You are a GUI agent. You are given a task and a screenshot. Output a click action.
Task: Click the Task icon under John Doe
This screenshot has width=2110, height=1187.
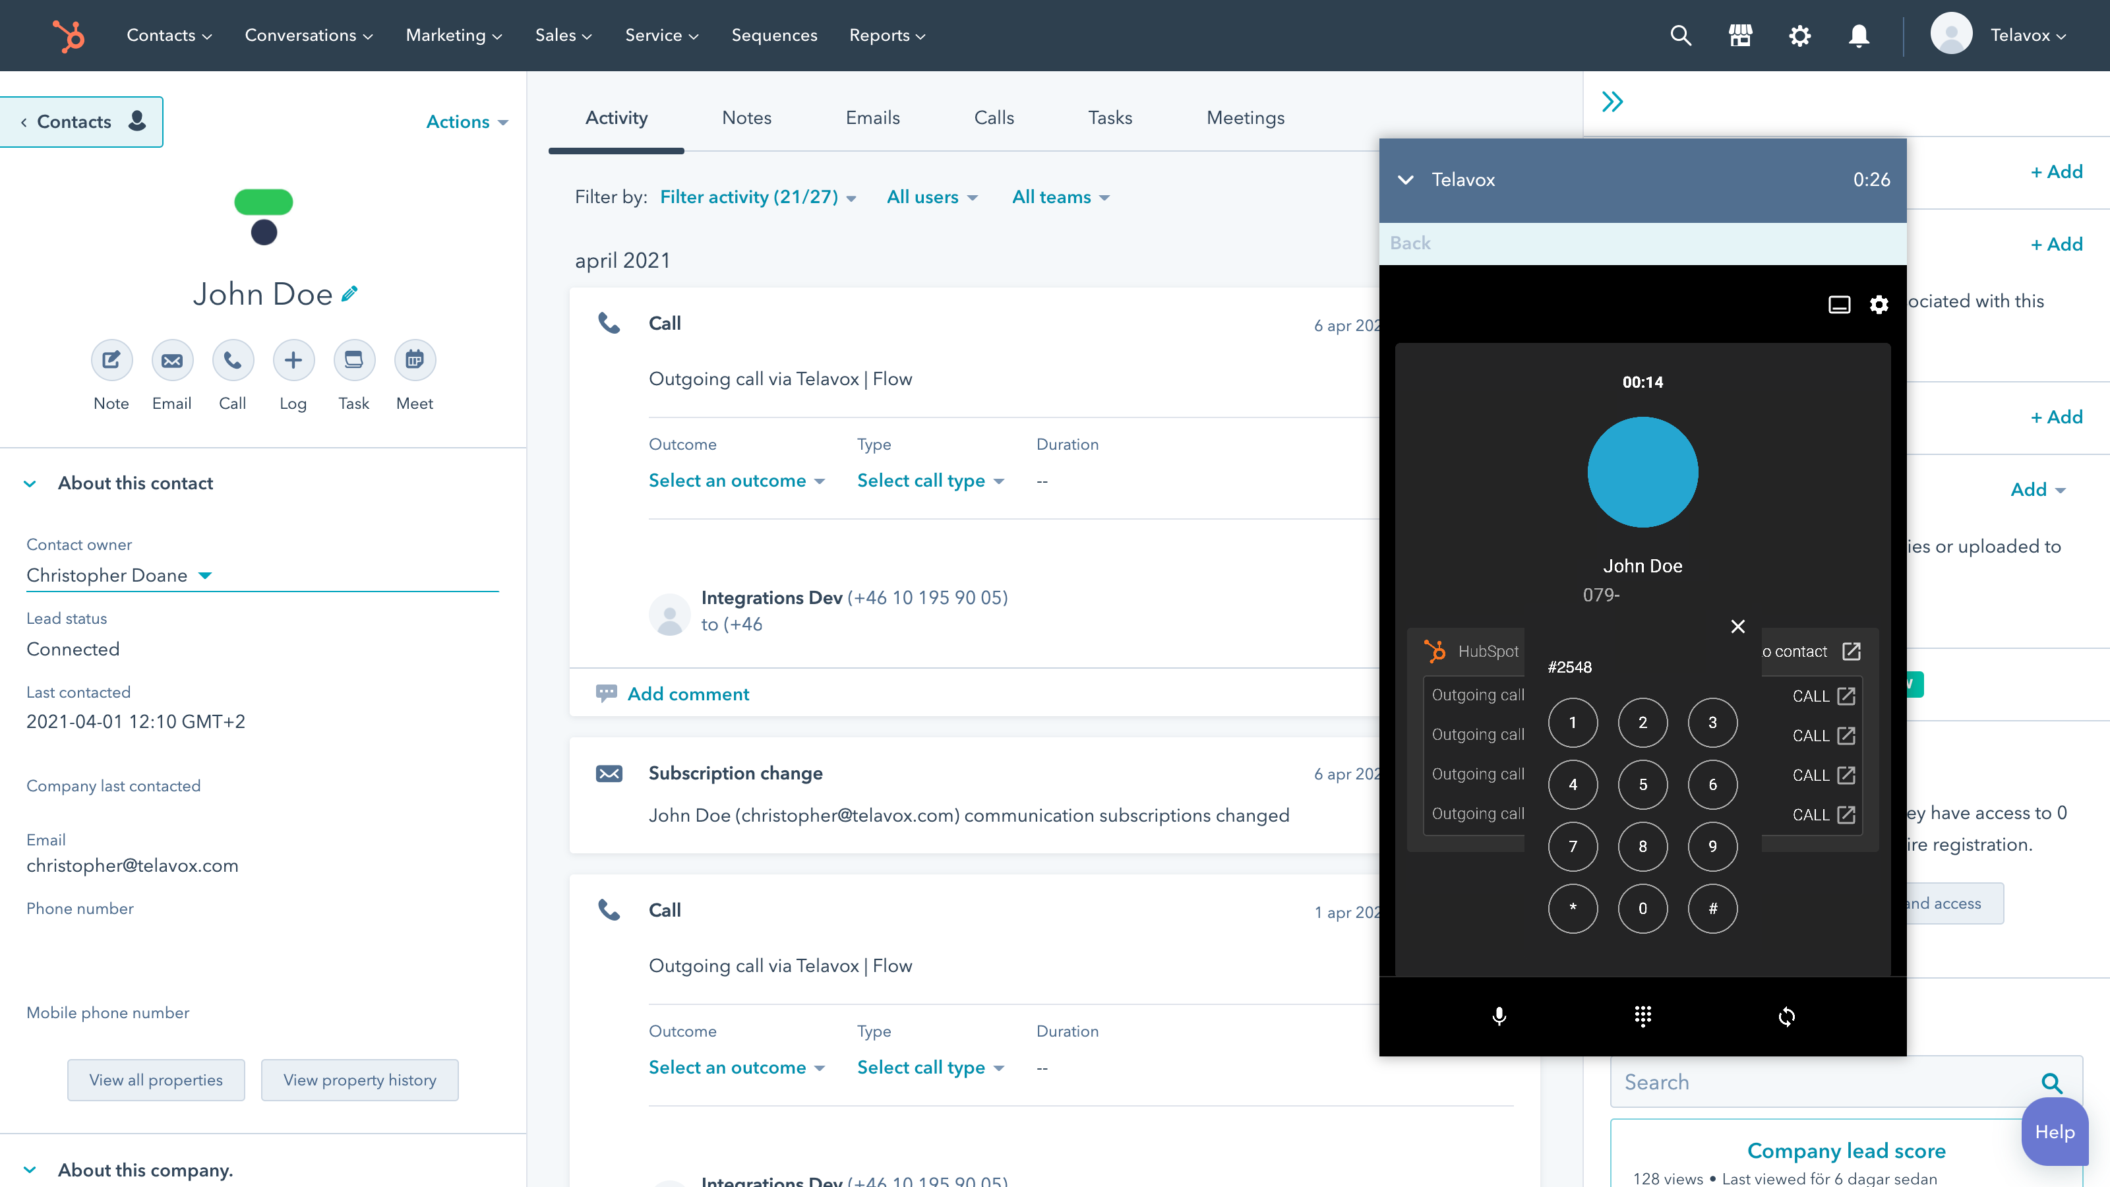point(354,359)
